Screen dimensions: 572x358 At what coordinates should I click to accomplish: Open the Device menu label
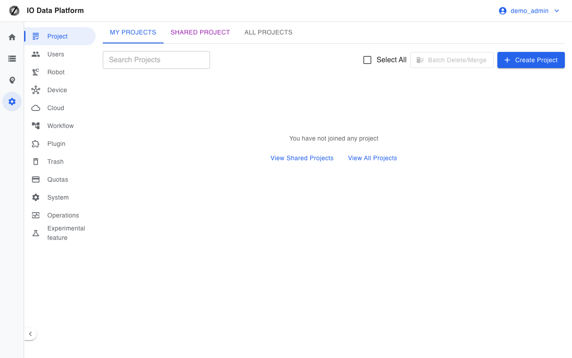(57, 90)
